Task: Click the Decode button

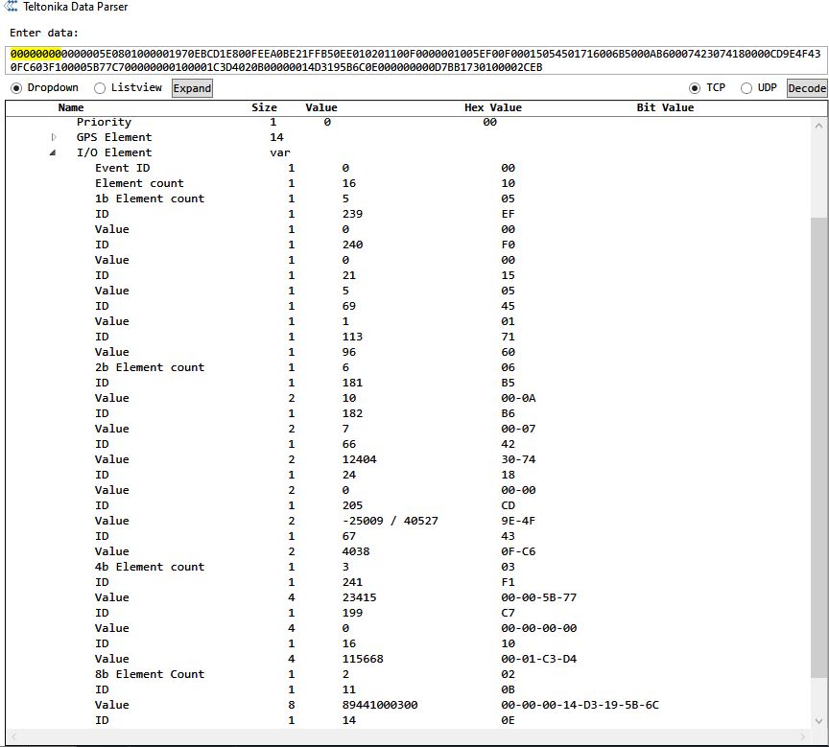Action: click(x=807, y=88)
